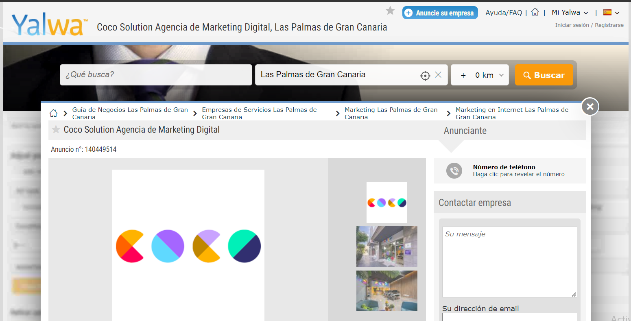Click the Su dirección de email field

[509, 317]
